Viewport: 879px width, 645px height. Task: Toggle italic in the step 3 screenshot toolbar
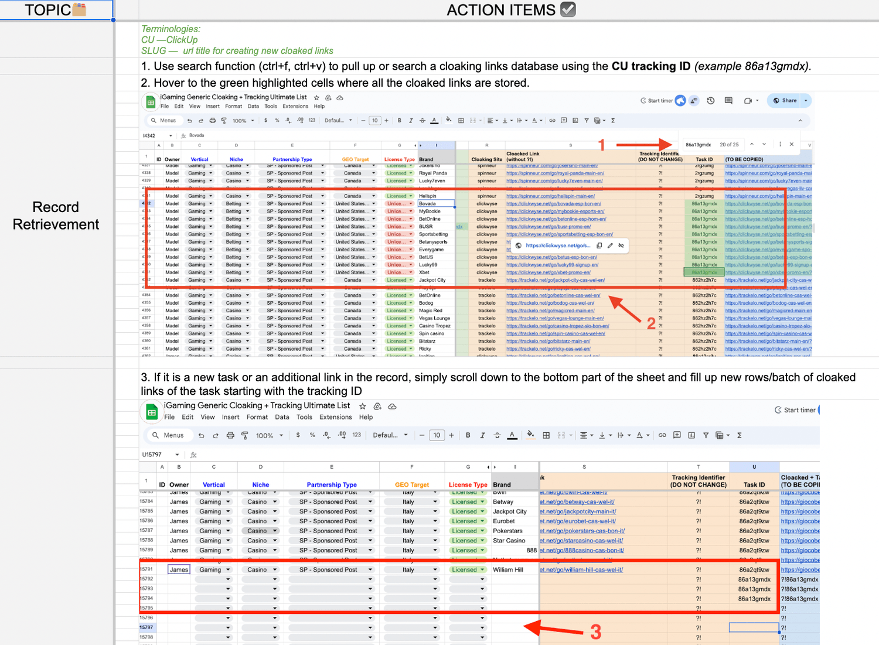[x=482, y=435]
